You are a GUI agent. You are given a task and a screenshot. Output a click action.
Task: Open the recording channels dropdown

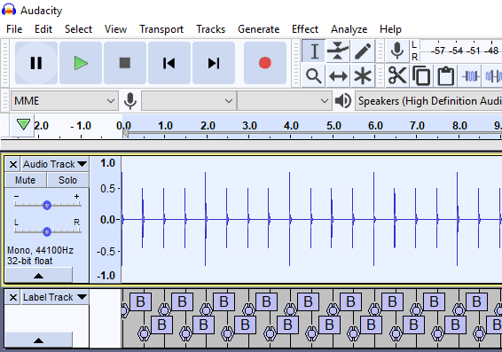[285, 101]
